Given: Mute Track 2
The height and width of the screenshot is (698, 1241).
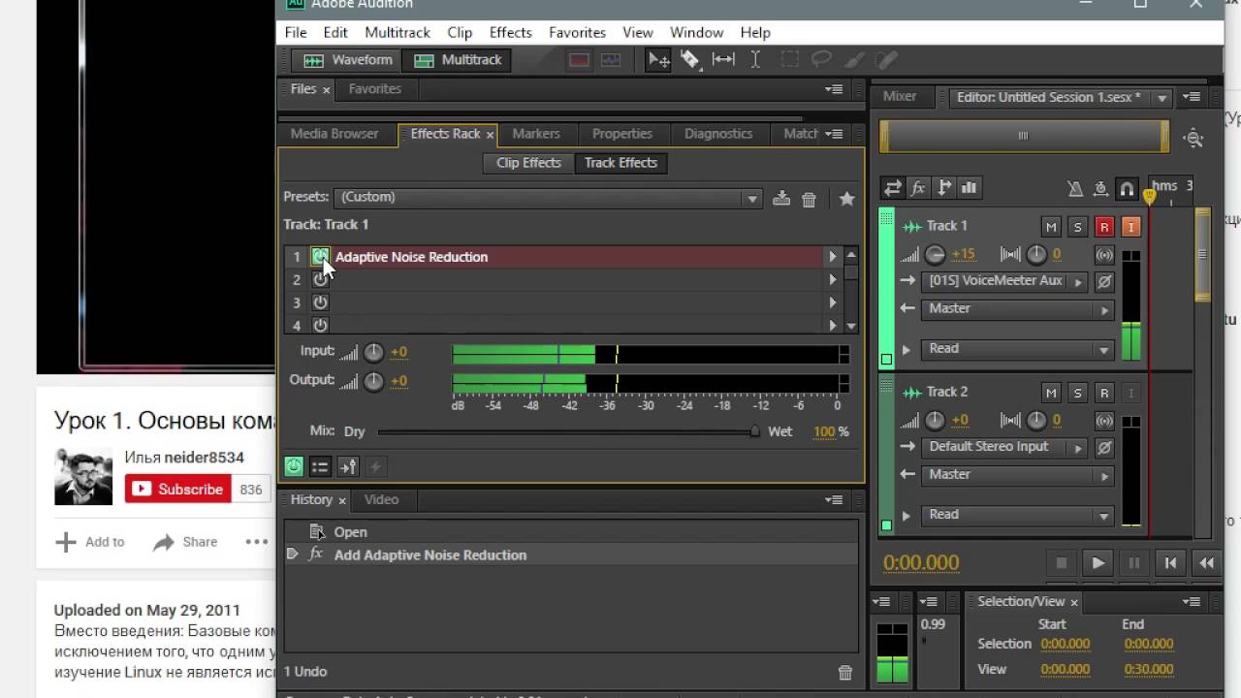Looking at the screenshot, I should point(1051,393).
